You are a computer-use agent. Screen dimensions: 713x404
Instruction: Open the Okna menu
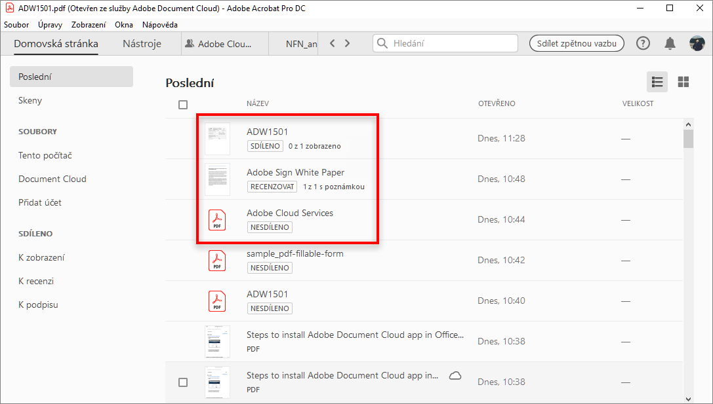click(x=124, y=25)
